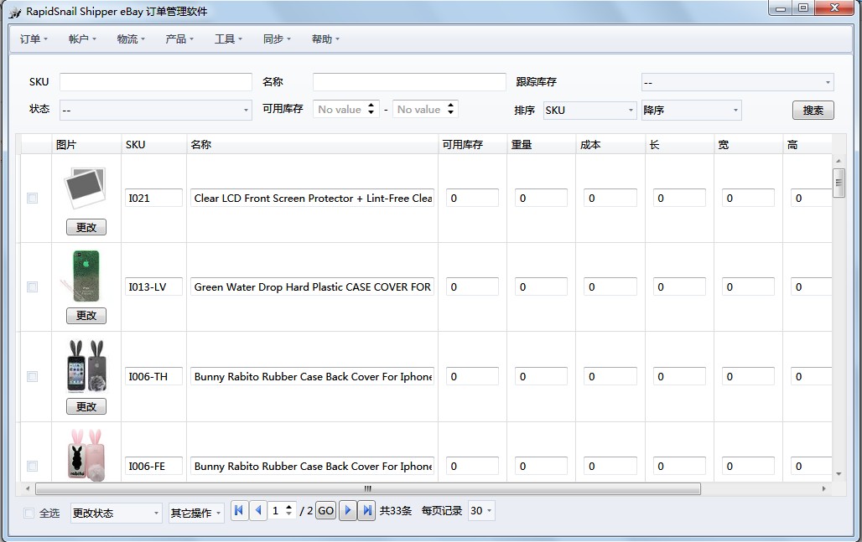Click the 搜索 search button
The image size is (862, 542).
point(813,110)
